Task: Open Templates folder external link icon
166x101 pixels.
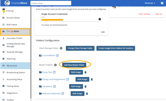Action: point(55,86)
